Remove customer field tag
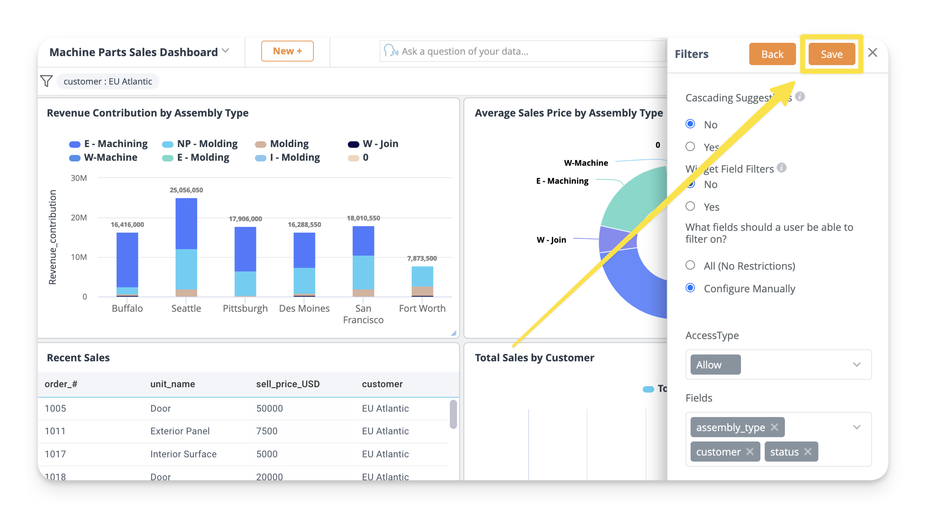Screen dimensions: 926x518 pos(750,451)
